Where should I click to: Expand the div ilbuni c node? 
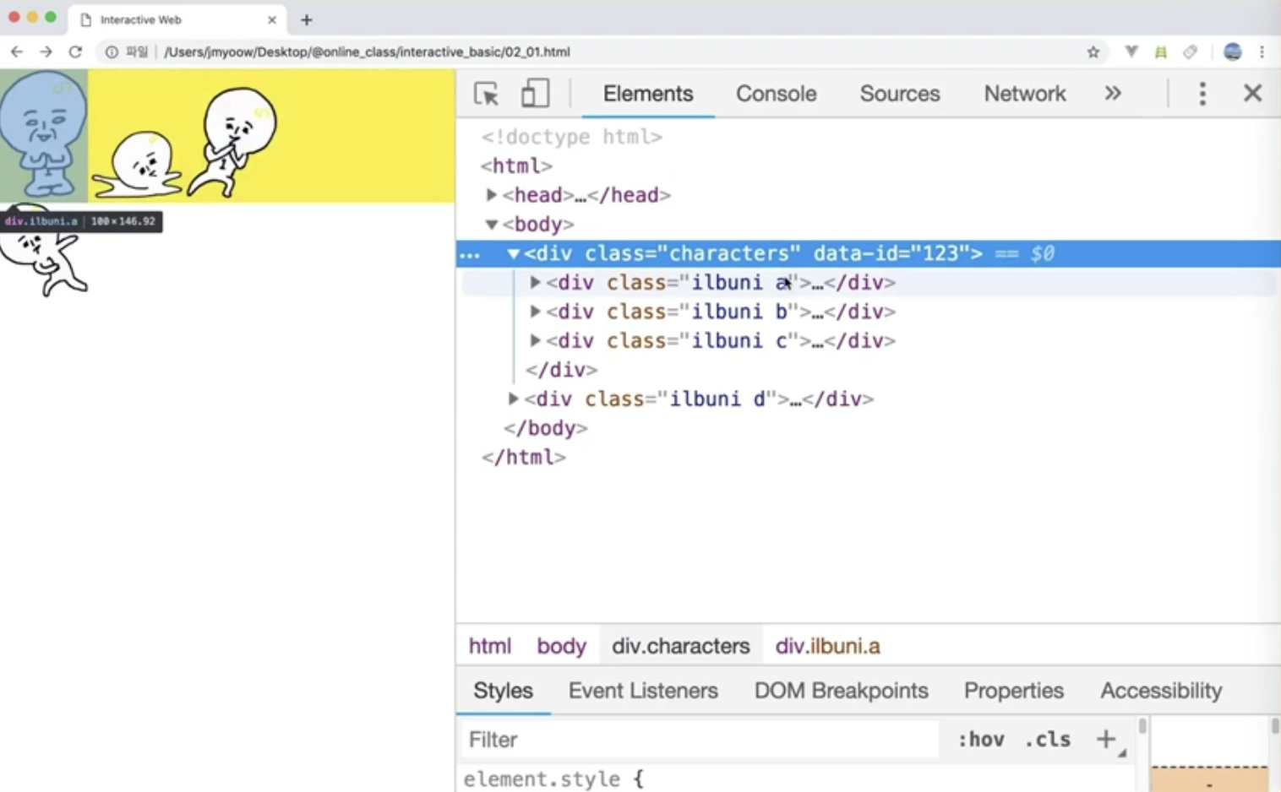[x=535, y=341]
